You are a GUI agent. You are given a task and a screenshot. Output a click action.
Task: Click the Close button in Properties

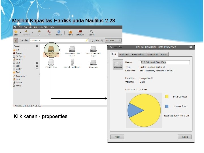pyautogui.click(x=185, y=137)
